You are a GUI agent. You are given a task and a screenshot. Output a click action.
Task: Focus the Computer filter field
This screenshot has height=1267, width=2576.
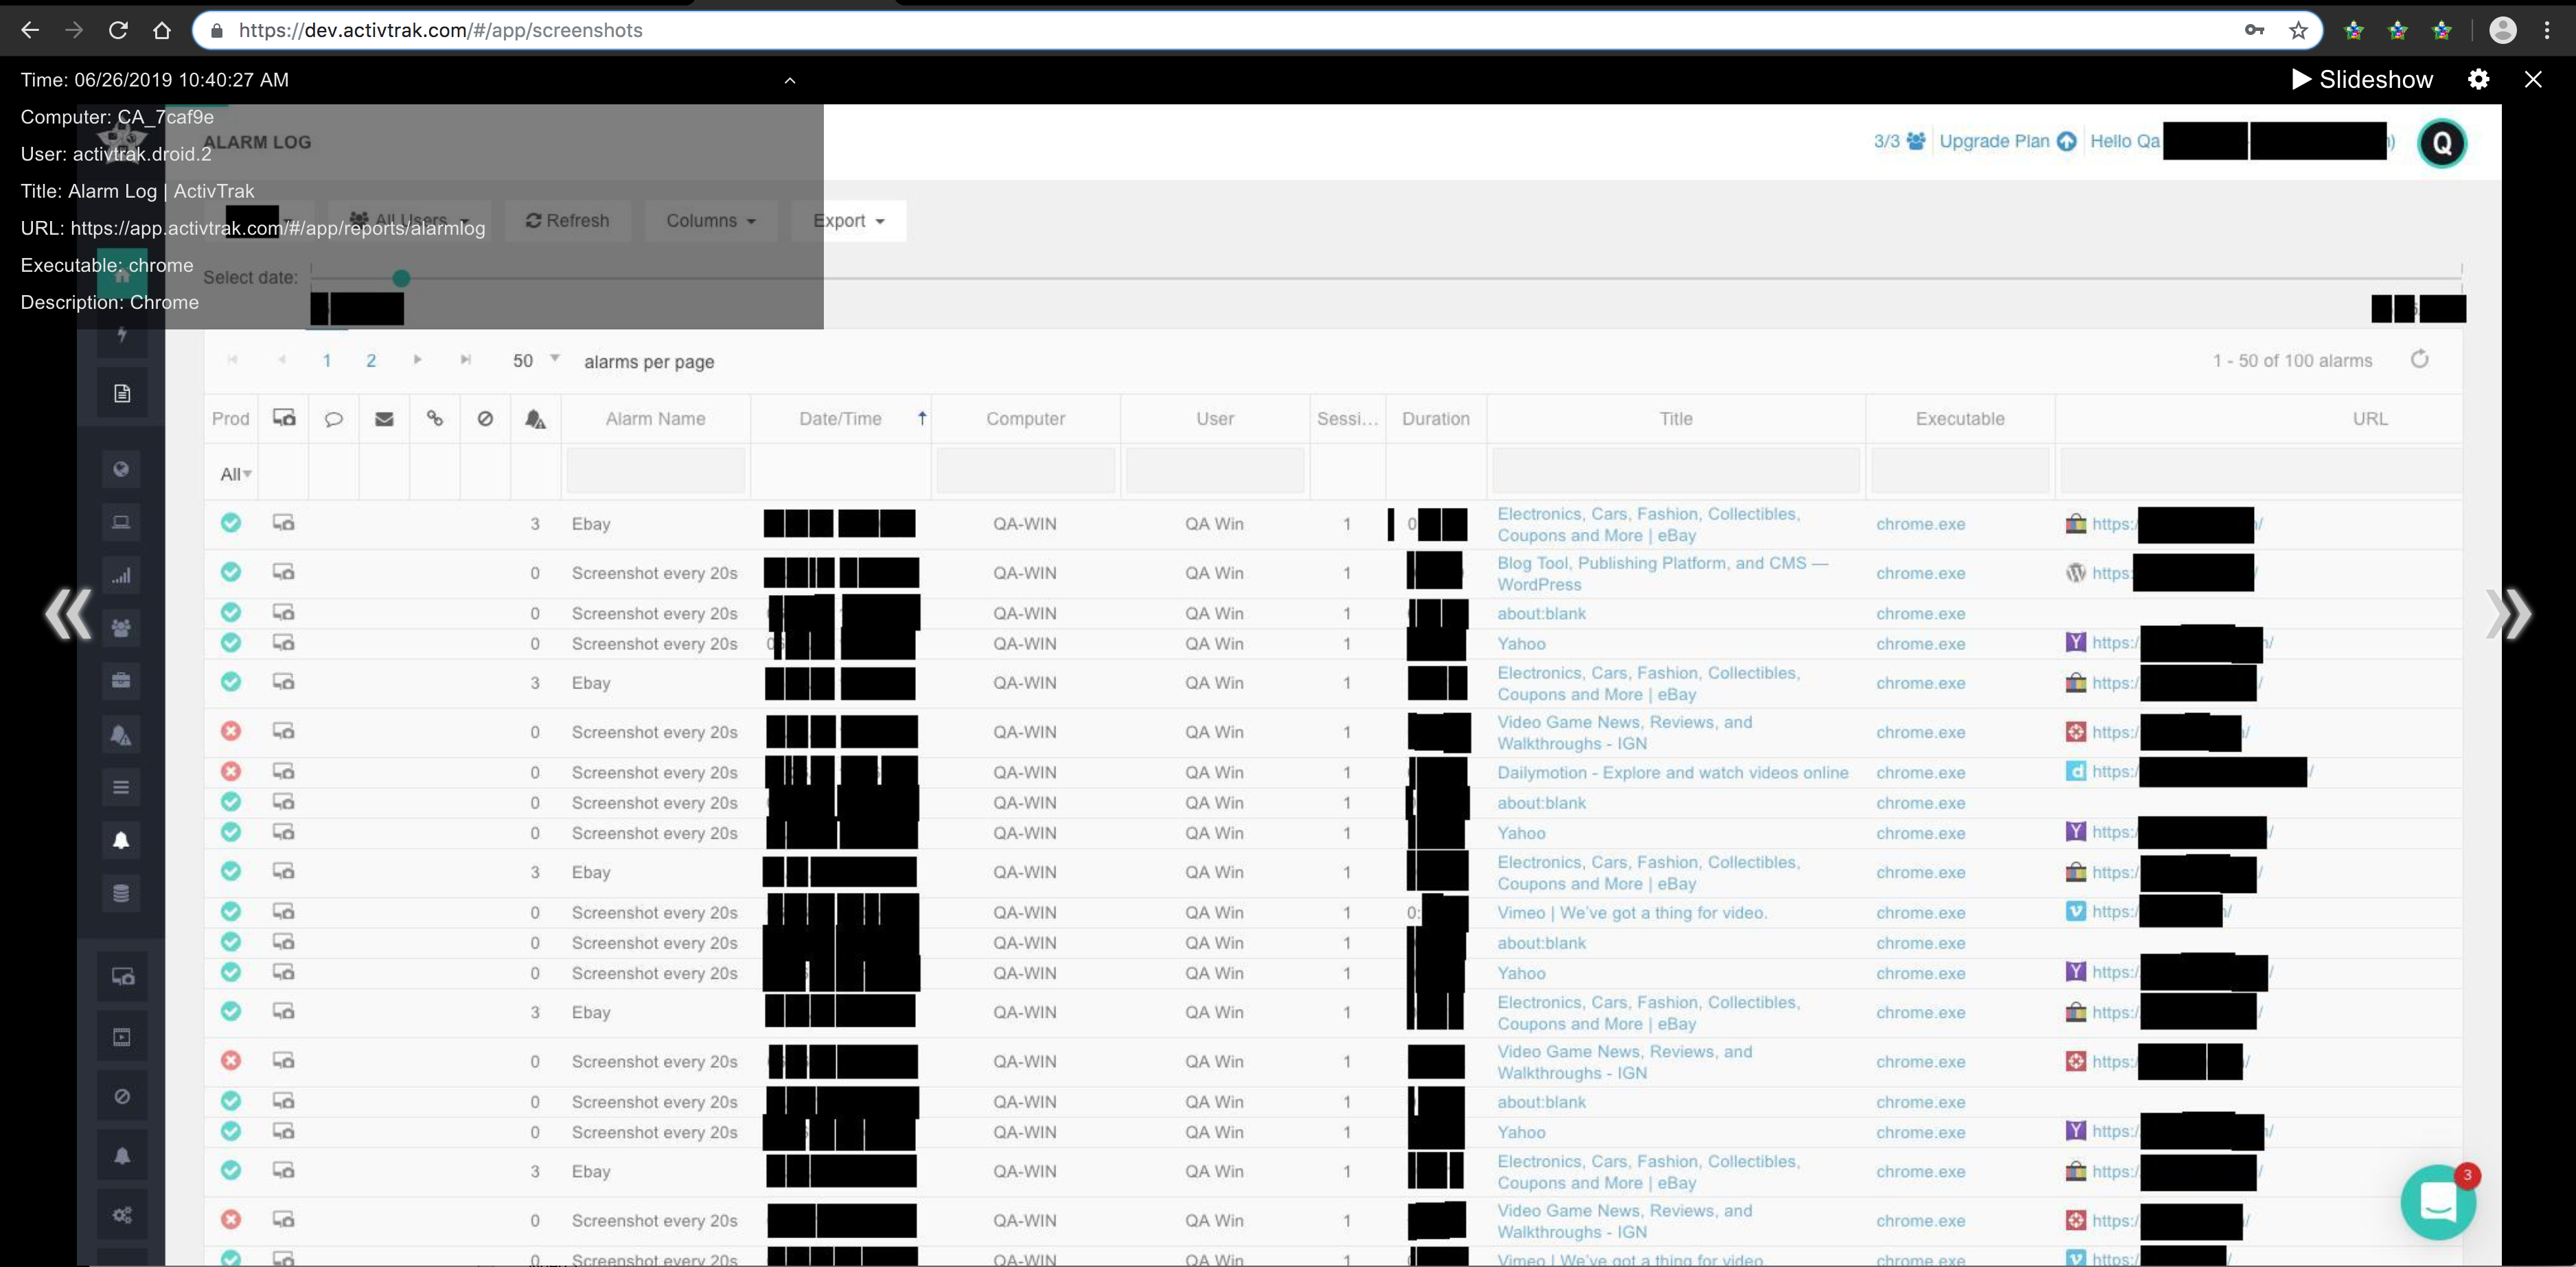1025,471
